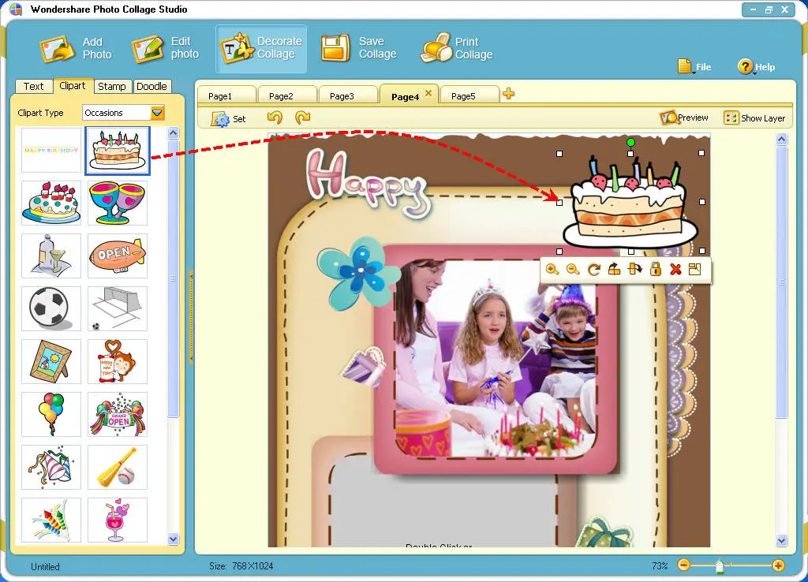Viewport: 808px width, 582px height.
Task: Click the zoom plus button
Action: point(778,565)
